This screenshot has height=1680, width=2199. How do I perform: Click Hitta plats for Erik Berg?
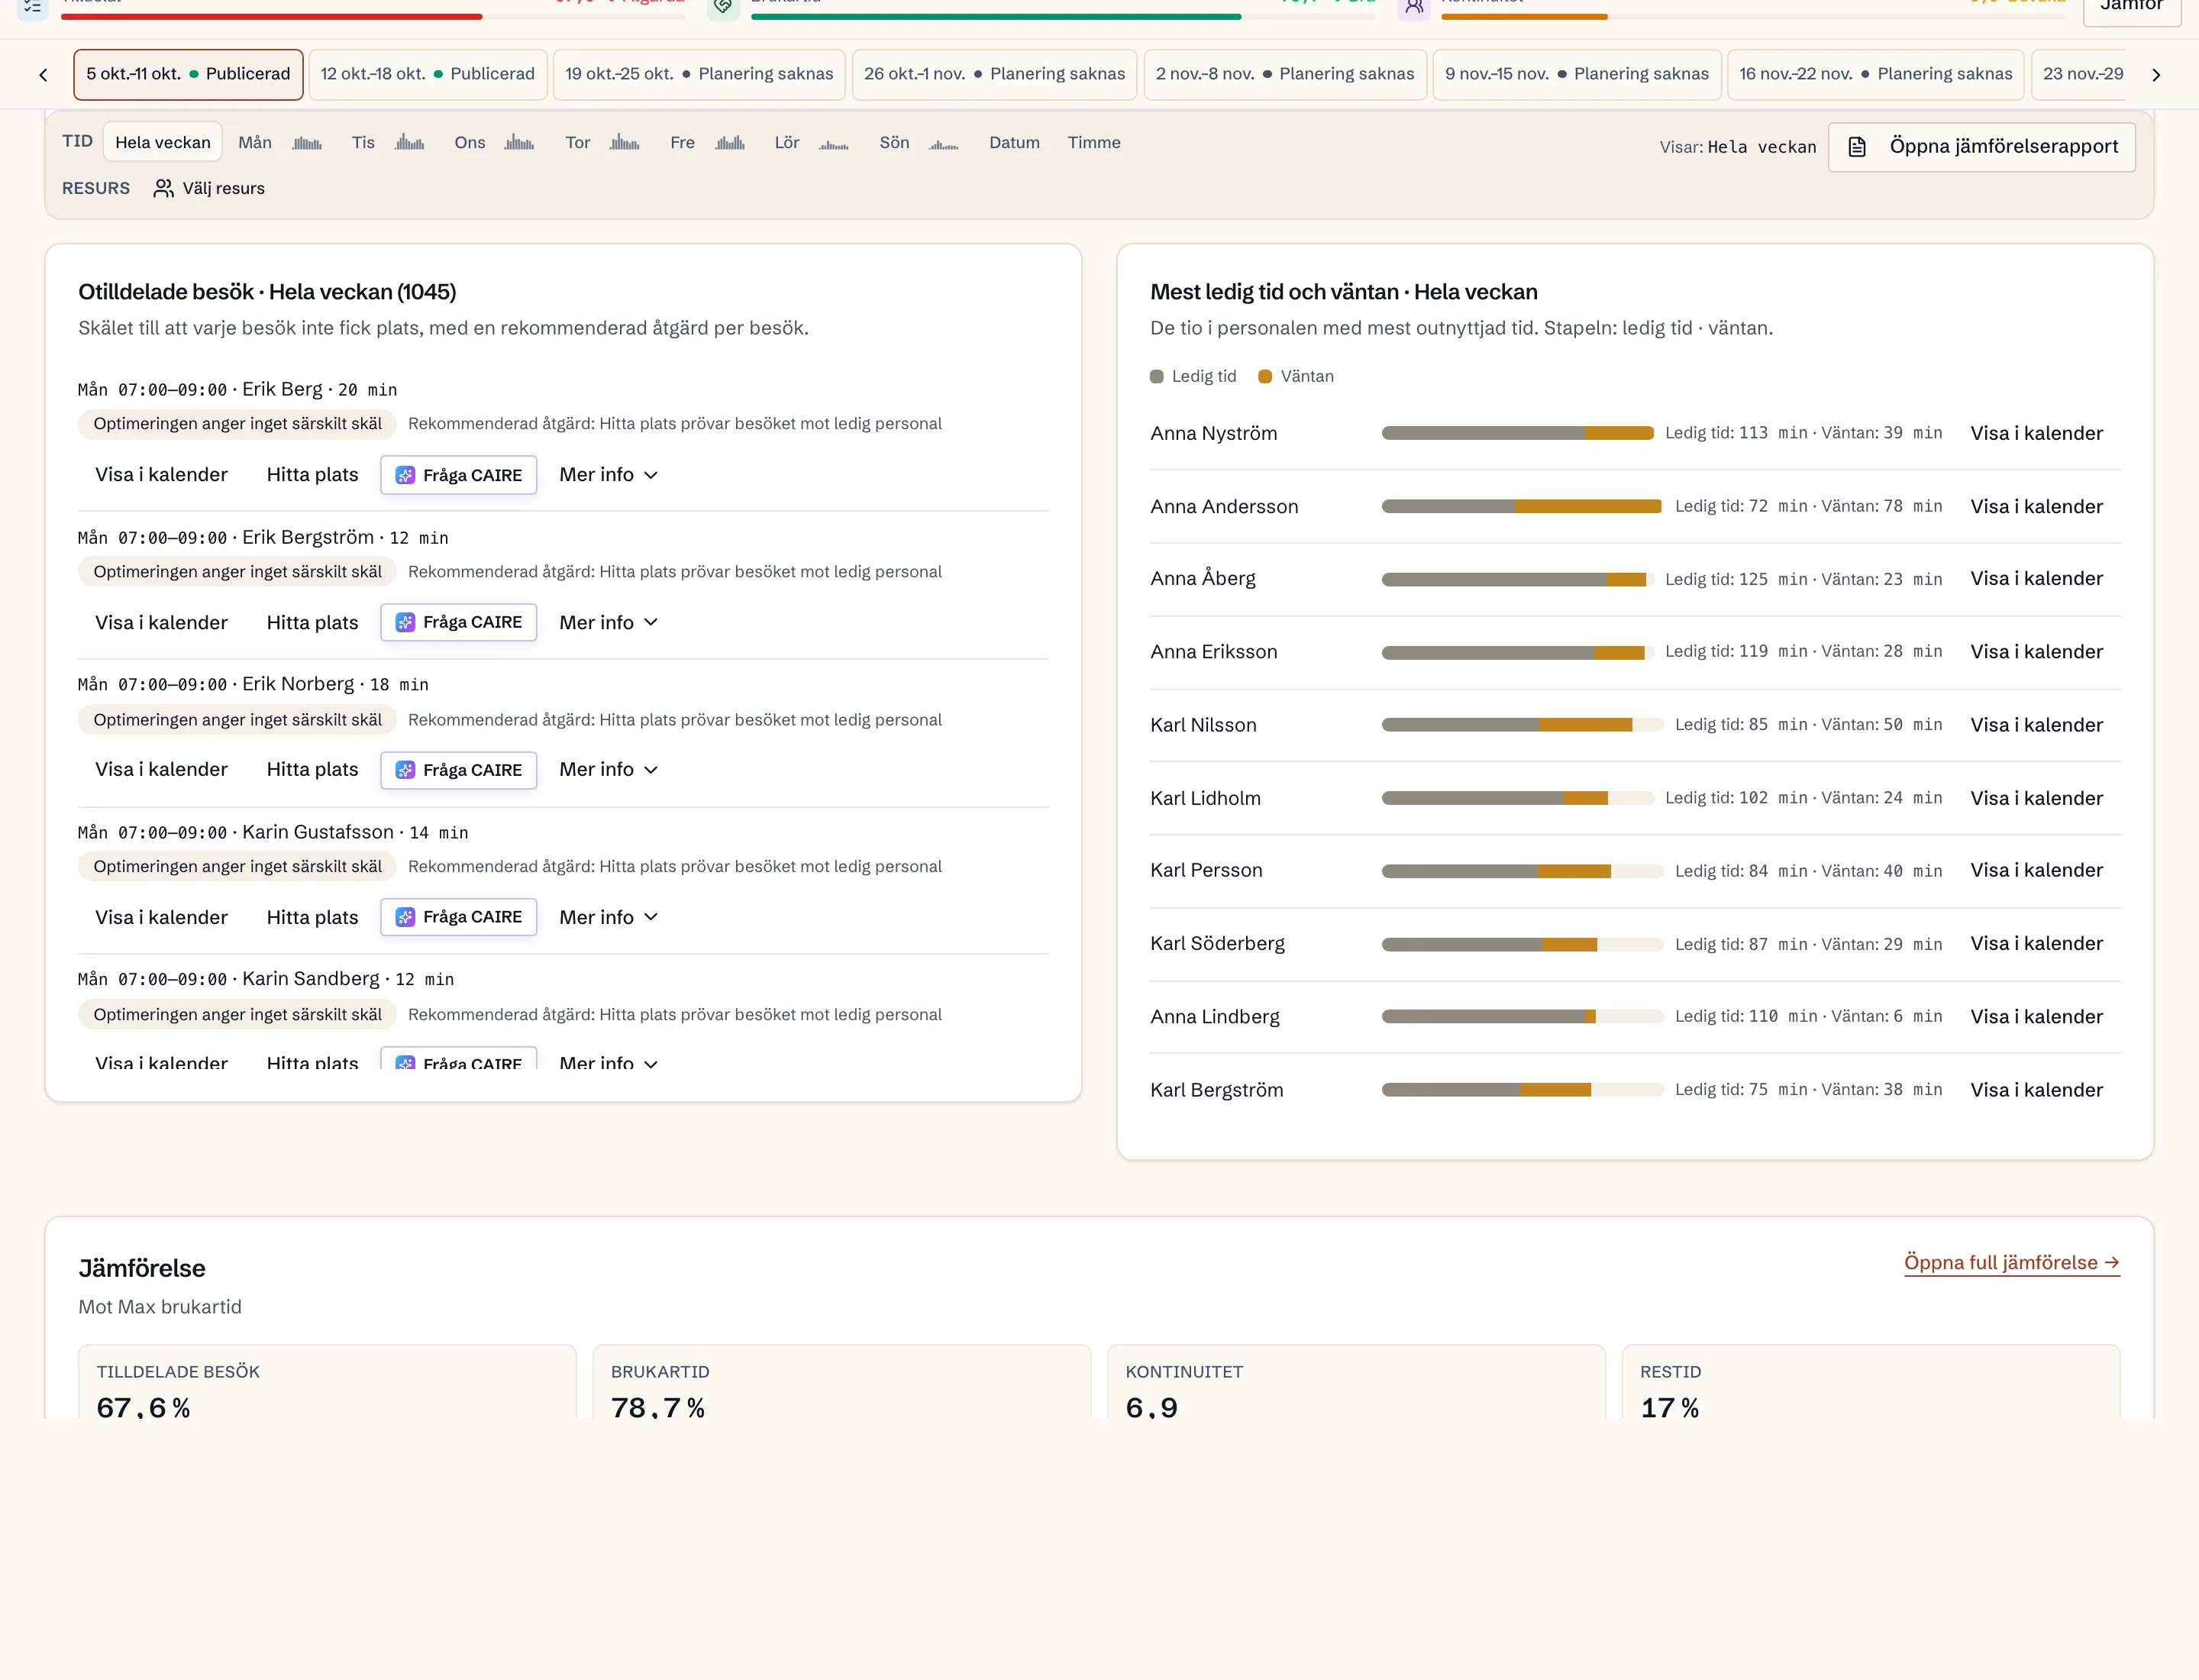pos(312,475)
